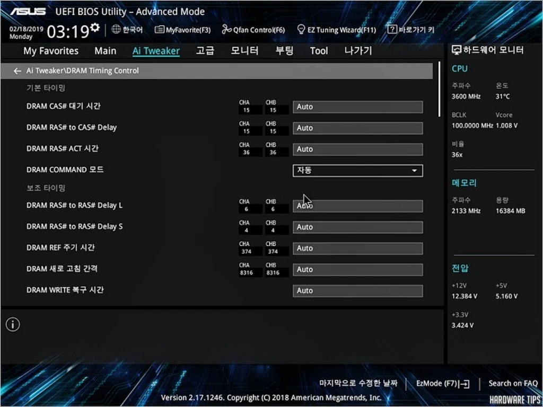Click Search on FAQ link

point(513,384)
